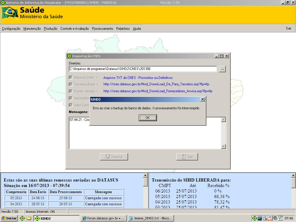Open the Windows Iniciar start button

click(9, 218)
